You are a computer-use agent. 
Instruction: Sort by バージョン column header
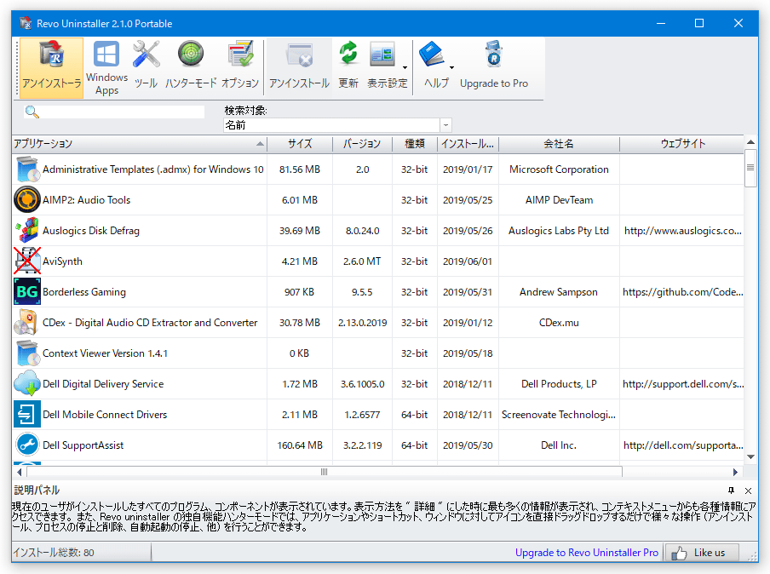click(x=362, y=144)
